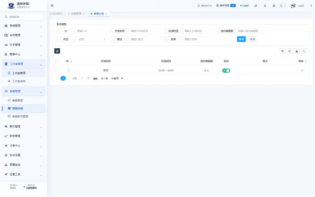Click the trash can icon in header

tap(265, 6)
